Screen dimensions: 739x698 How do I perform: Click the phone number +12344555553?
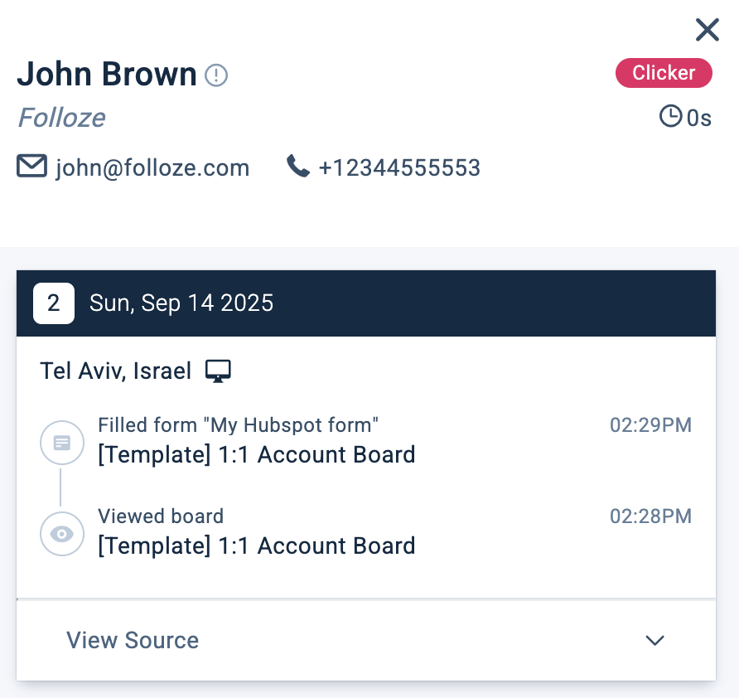(399, 168)
